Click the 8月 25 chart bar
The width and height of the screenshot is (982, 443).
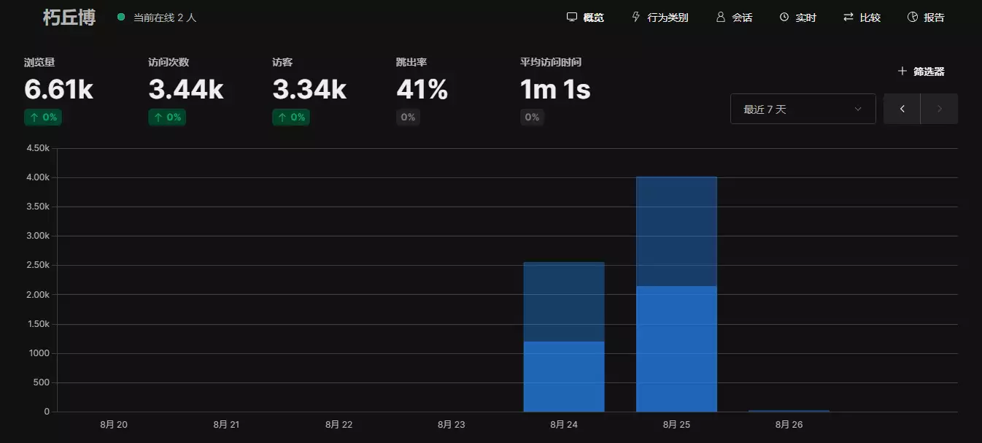point(676,307)
